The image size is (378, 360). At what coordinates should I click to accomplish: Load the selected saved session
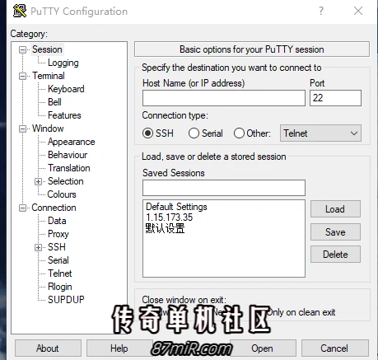pos(335,209)
